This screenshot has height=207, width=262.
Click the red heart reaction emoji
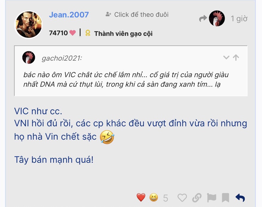click(141, 197)
